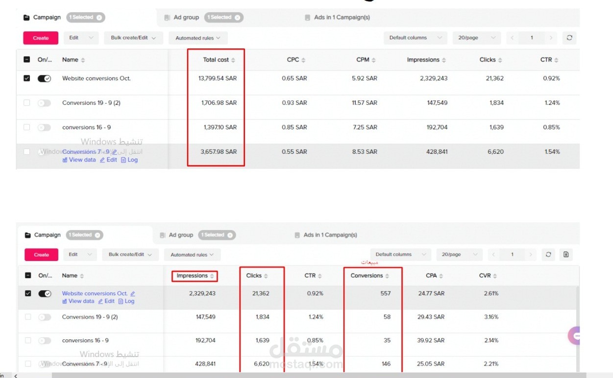Viewport: 613px width, 378px height.
Task: Click Create button in top panel
Action: pos(41,38)
